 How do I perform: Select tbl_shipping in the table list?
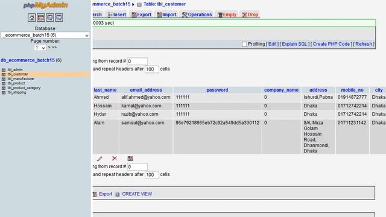(x=17, y=92)
